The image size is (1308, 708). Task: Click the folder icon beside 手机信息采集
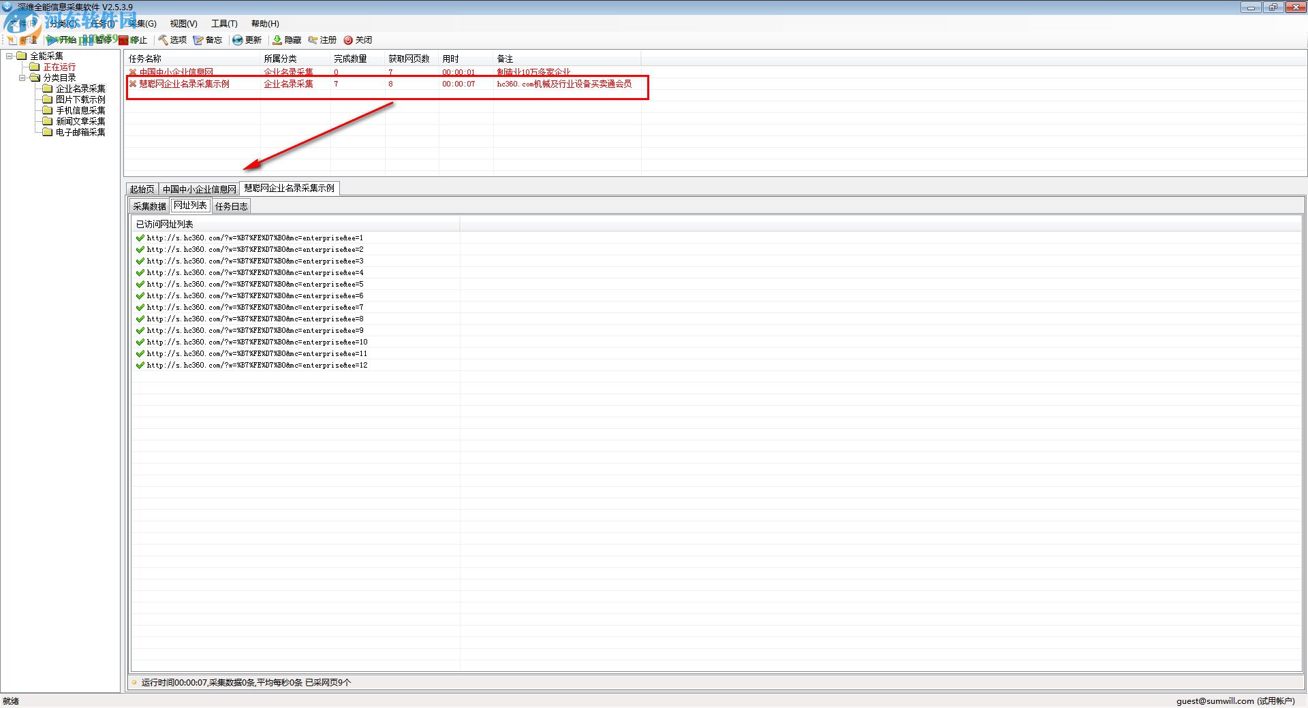pyautogui.click(x=48, y=110)
